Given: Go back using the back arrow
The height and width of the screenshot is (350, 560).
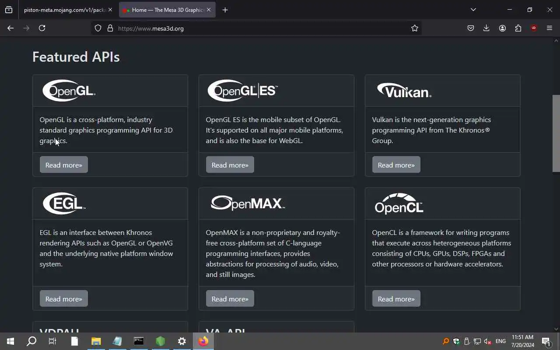Looking at the screenshot, I should coord(10,28).
